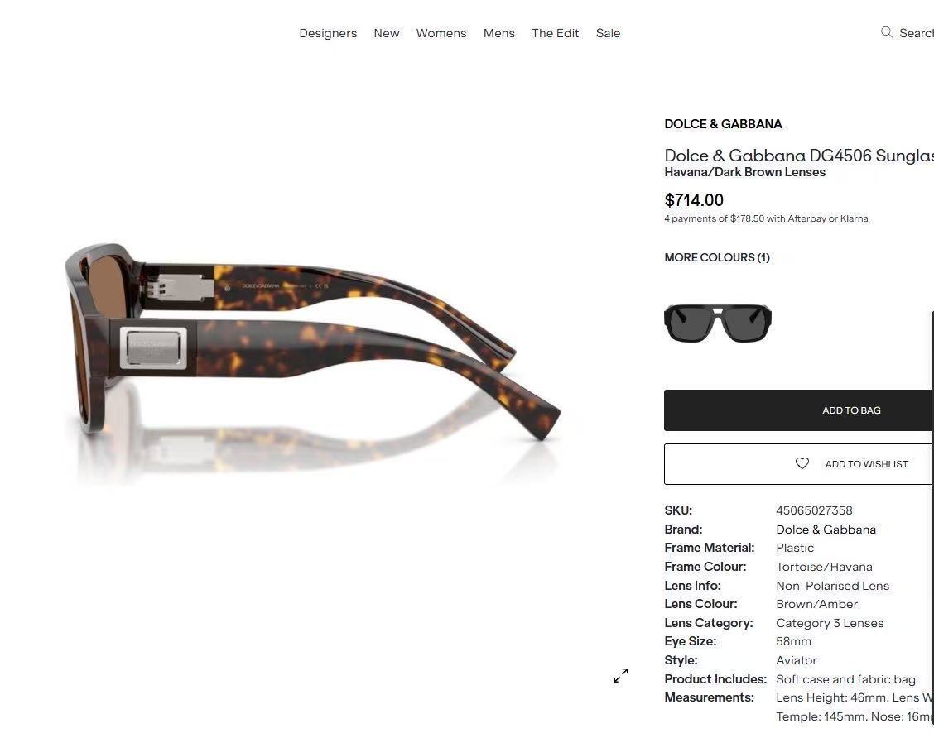This screenshot has height=738, width=934.
Task: Select the black colour variant thumbnail
Action: [718, 323]
